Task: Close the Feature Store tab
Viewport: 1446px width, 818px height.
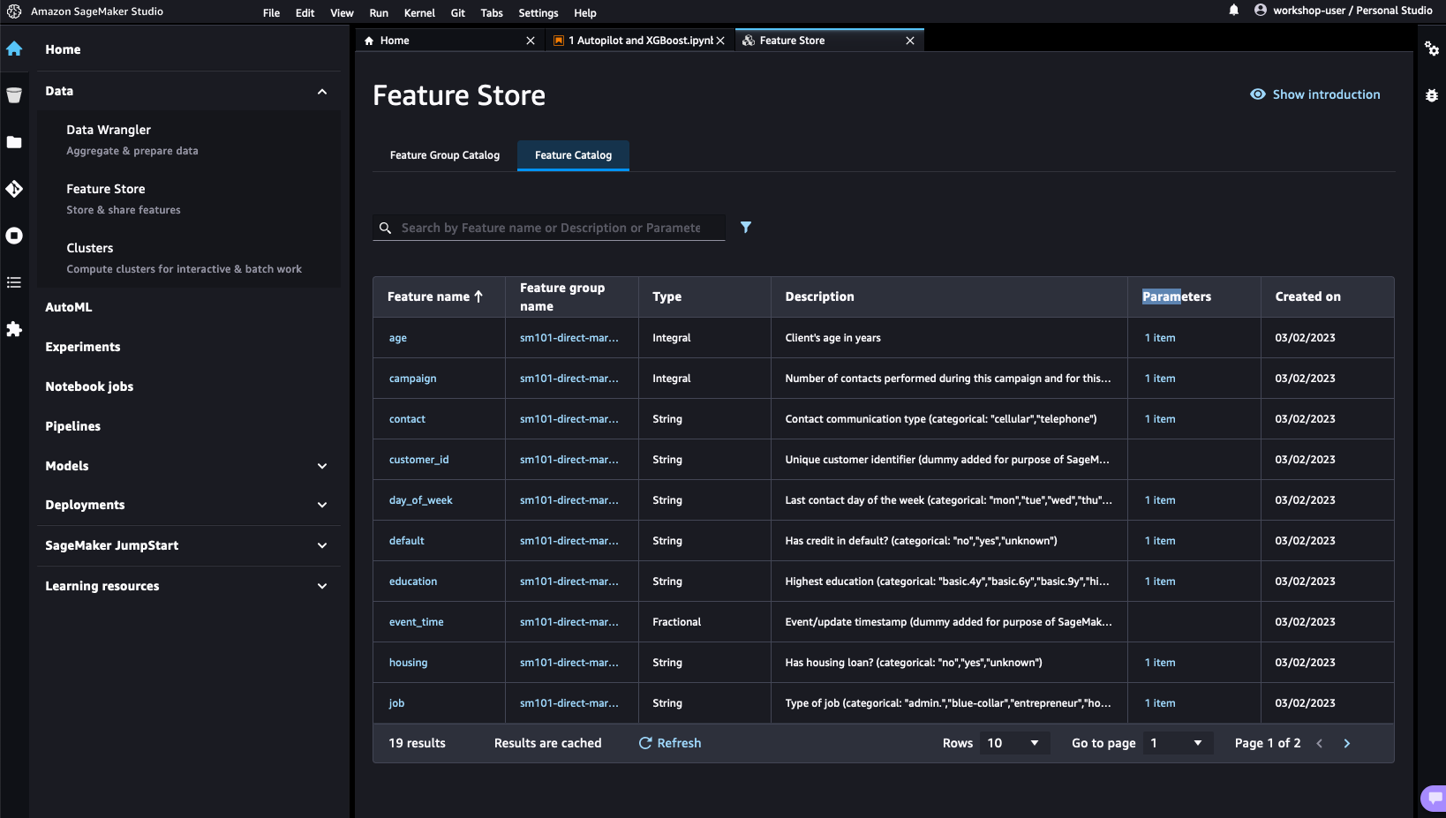Action: coord(910,41)
